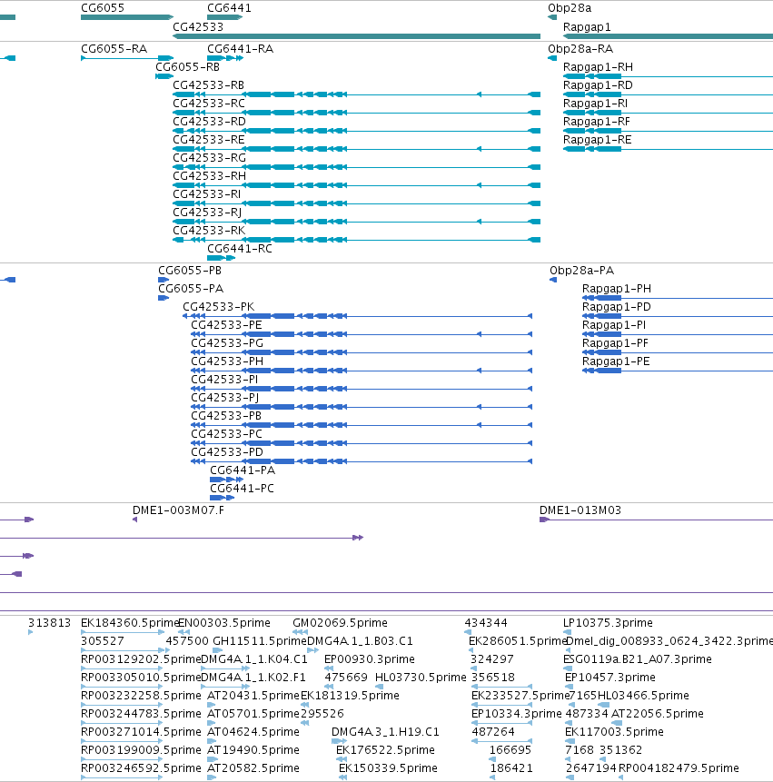This screenshot has width=773, height=782.
Task: Open the DMG4A.3_1.H19.C1 label
Action: click(385, 732)
